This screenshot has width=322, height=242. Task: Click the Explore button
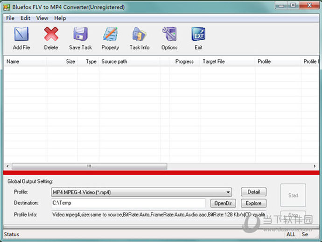point(253,203)
